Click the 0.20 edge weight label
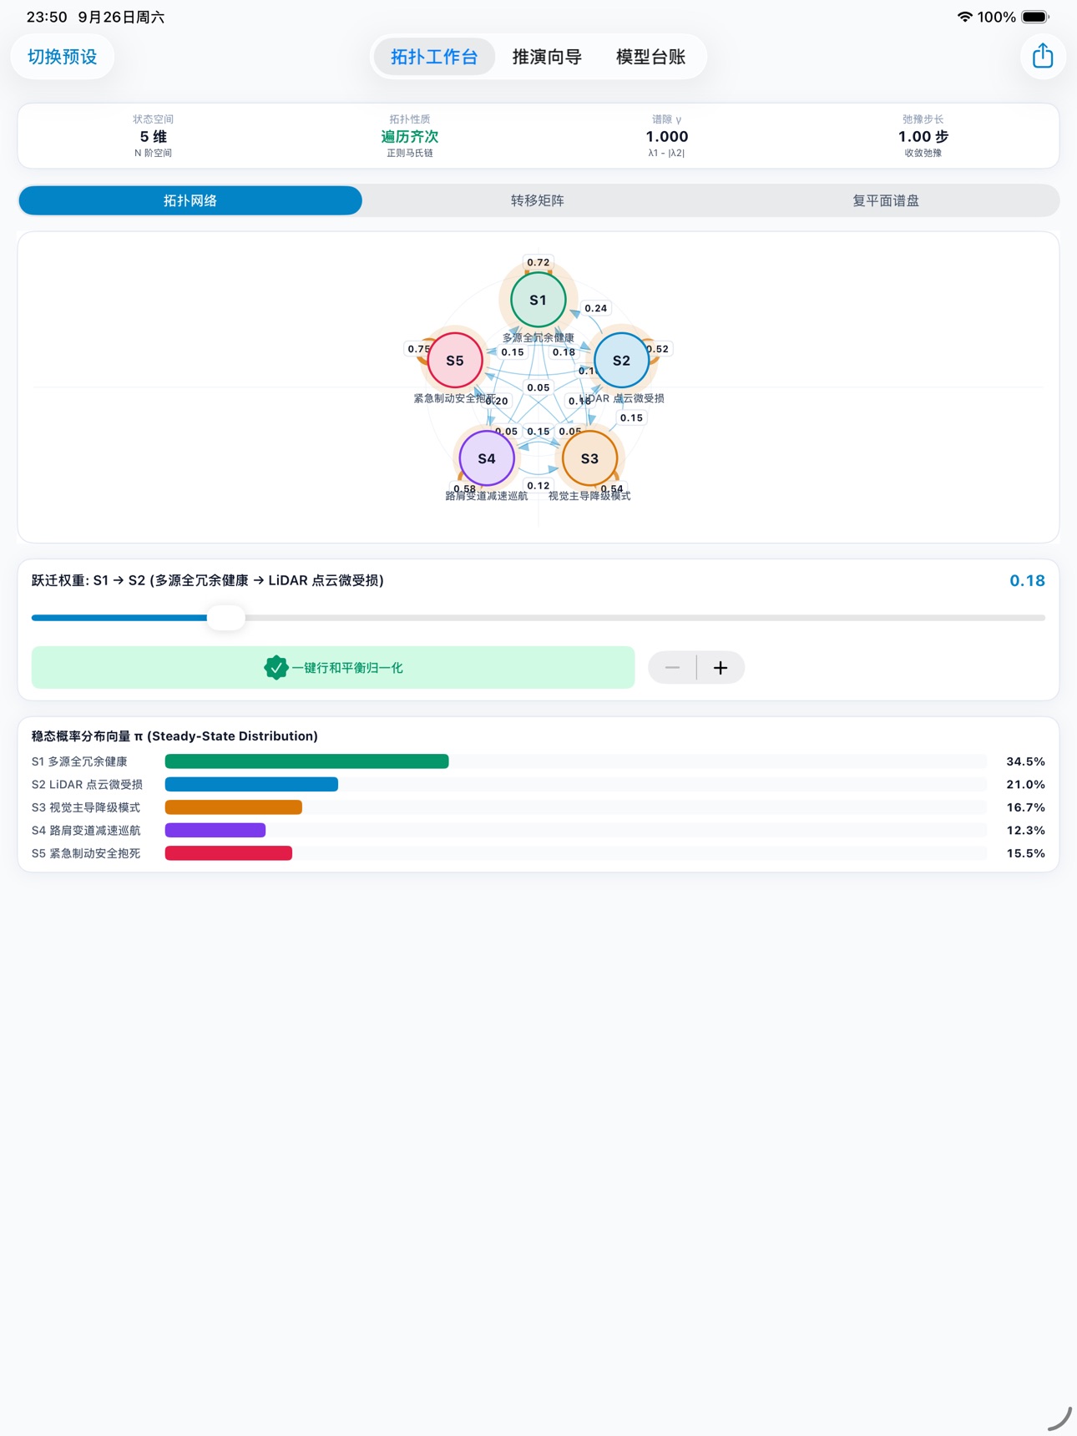The image size is (1077, 1436). (497, 402)
